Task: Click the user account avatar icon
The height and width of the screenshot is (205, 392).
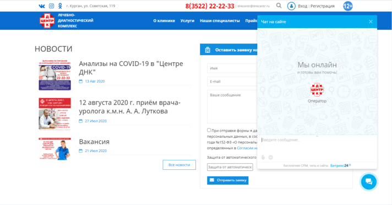Action: (291, 6)
